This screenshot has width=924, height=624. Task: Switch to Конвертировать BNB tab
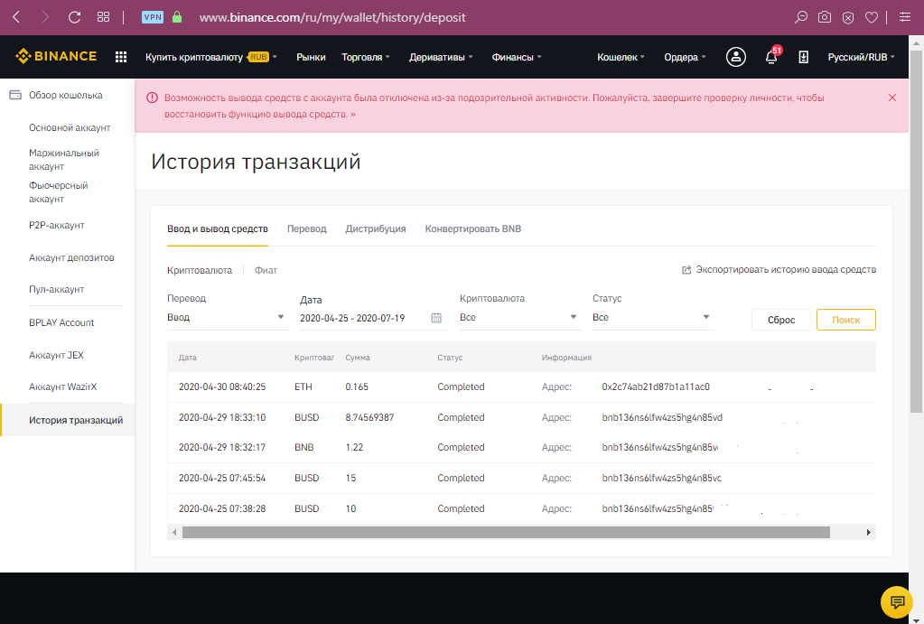click(473, 228)
